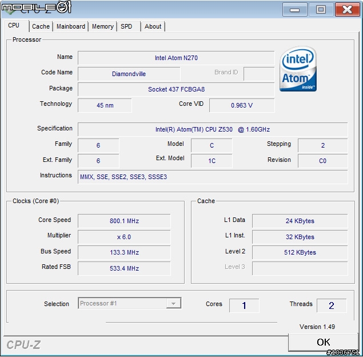Click the Stepping value 2
Viewport: 363px width, 357px height.
(323, 145)
